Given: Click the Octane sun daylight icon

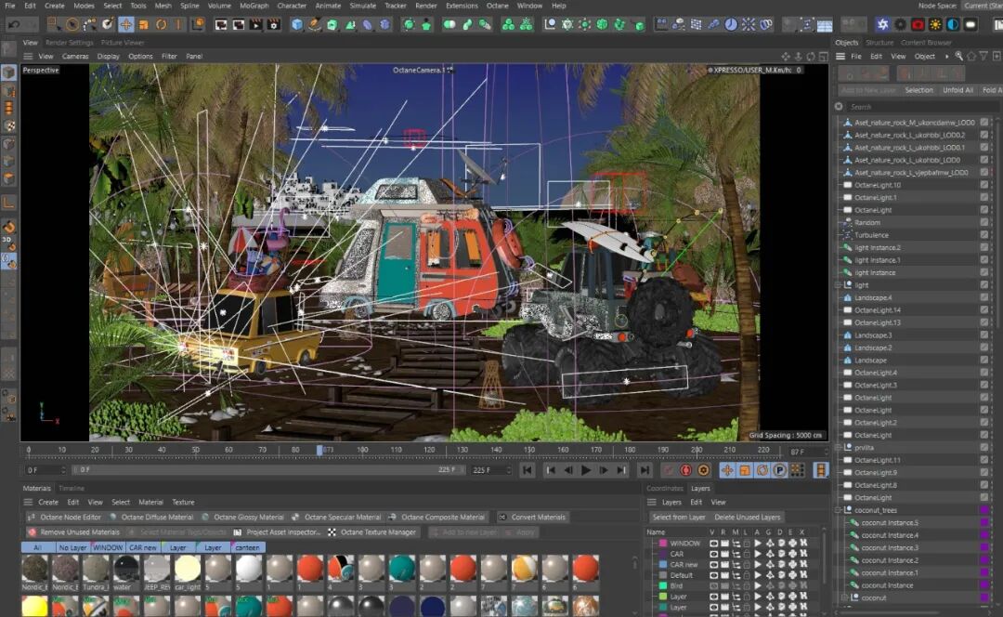Looking at the screenshot, I should tap(935, 25).
